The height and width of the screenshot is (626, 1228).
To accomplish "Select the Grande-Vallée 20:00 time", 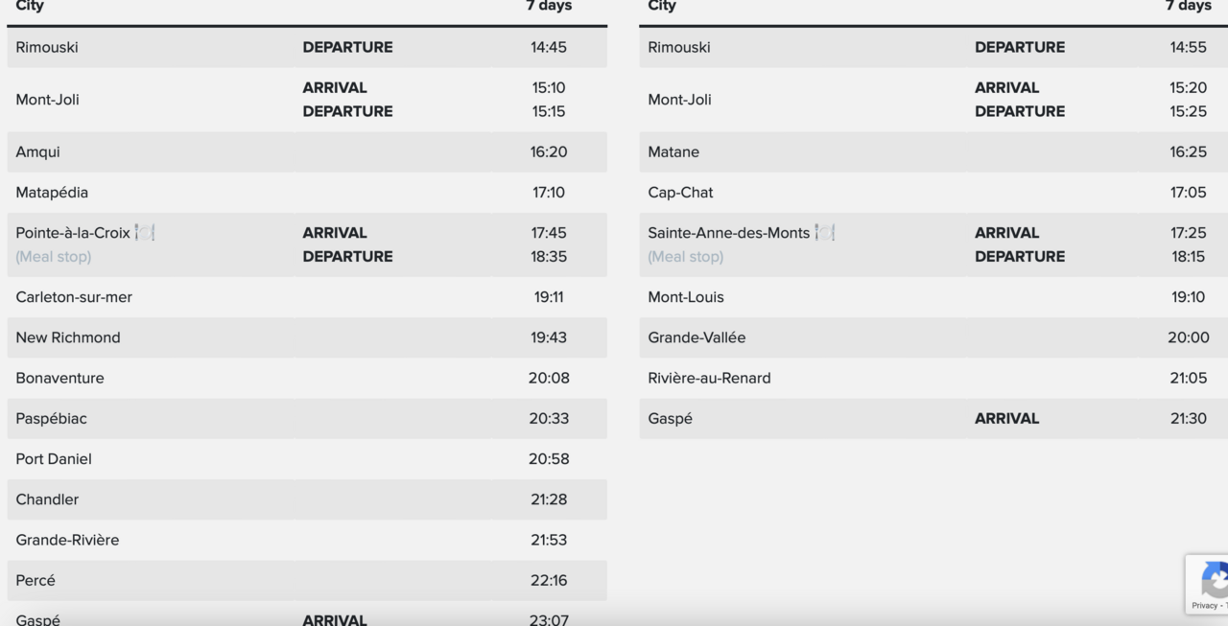I will pyautogui.click(x=1189, y=337).
